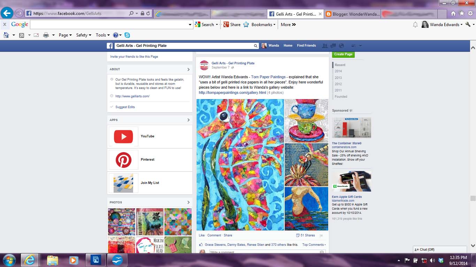Open the IE Home icon at top right
476x267 pixels.
pyautogui.click(x=453, y=13)
